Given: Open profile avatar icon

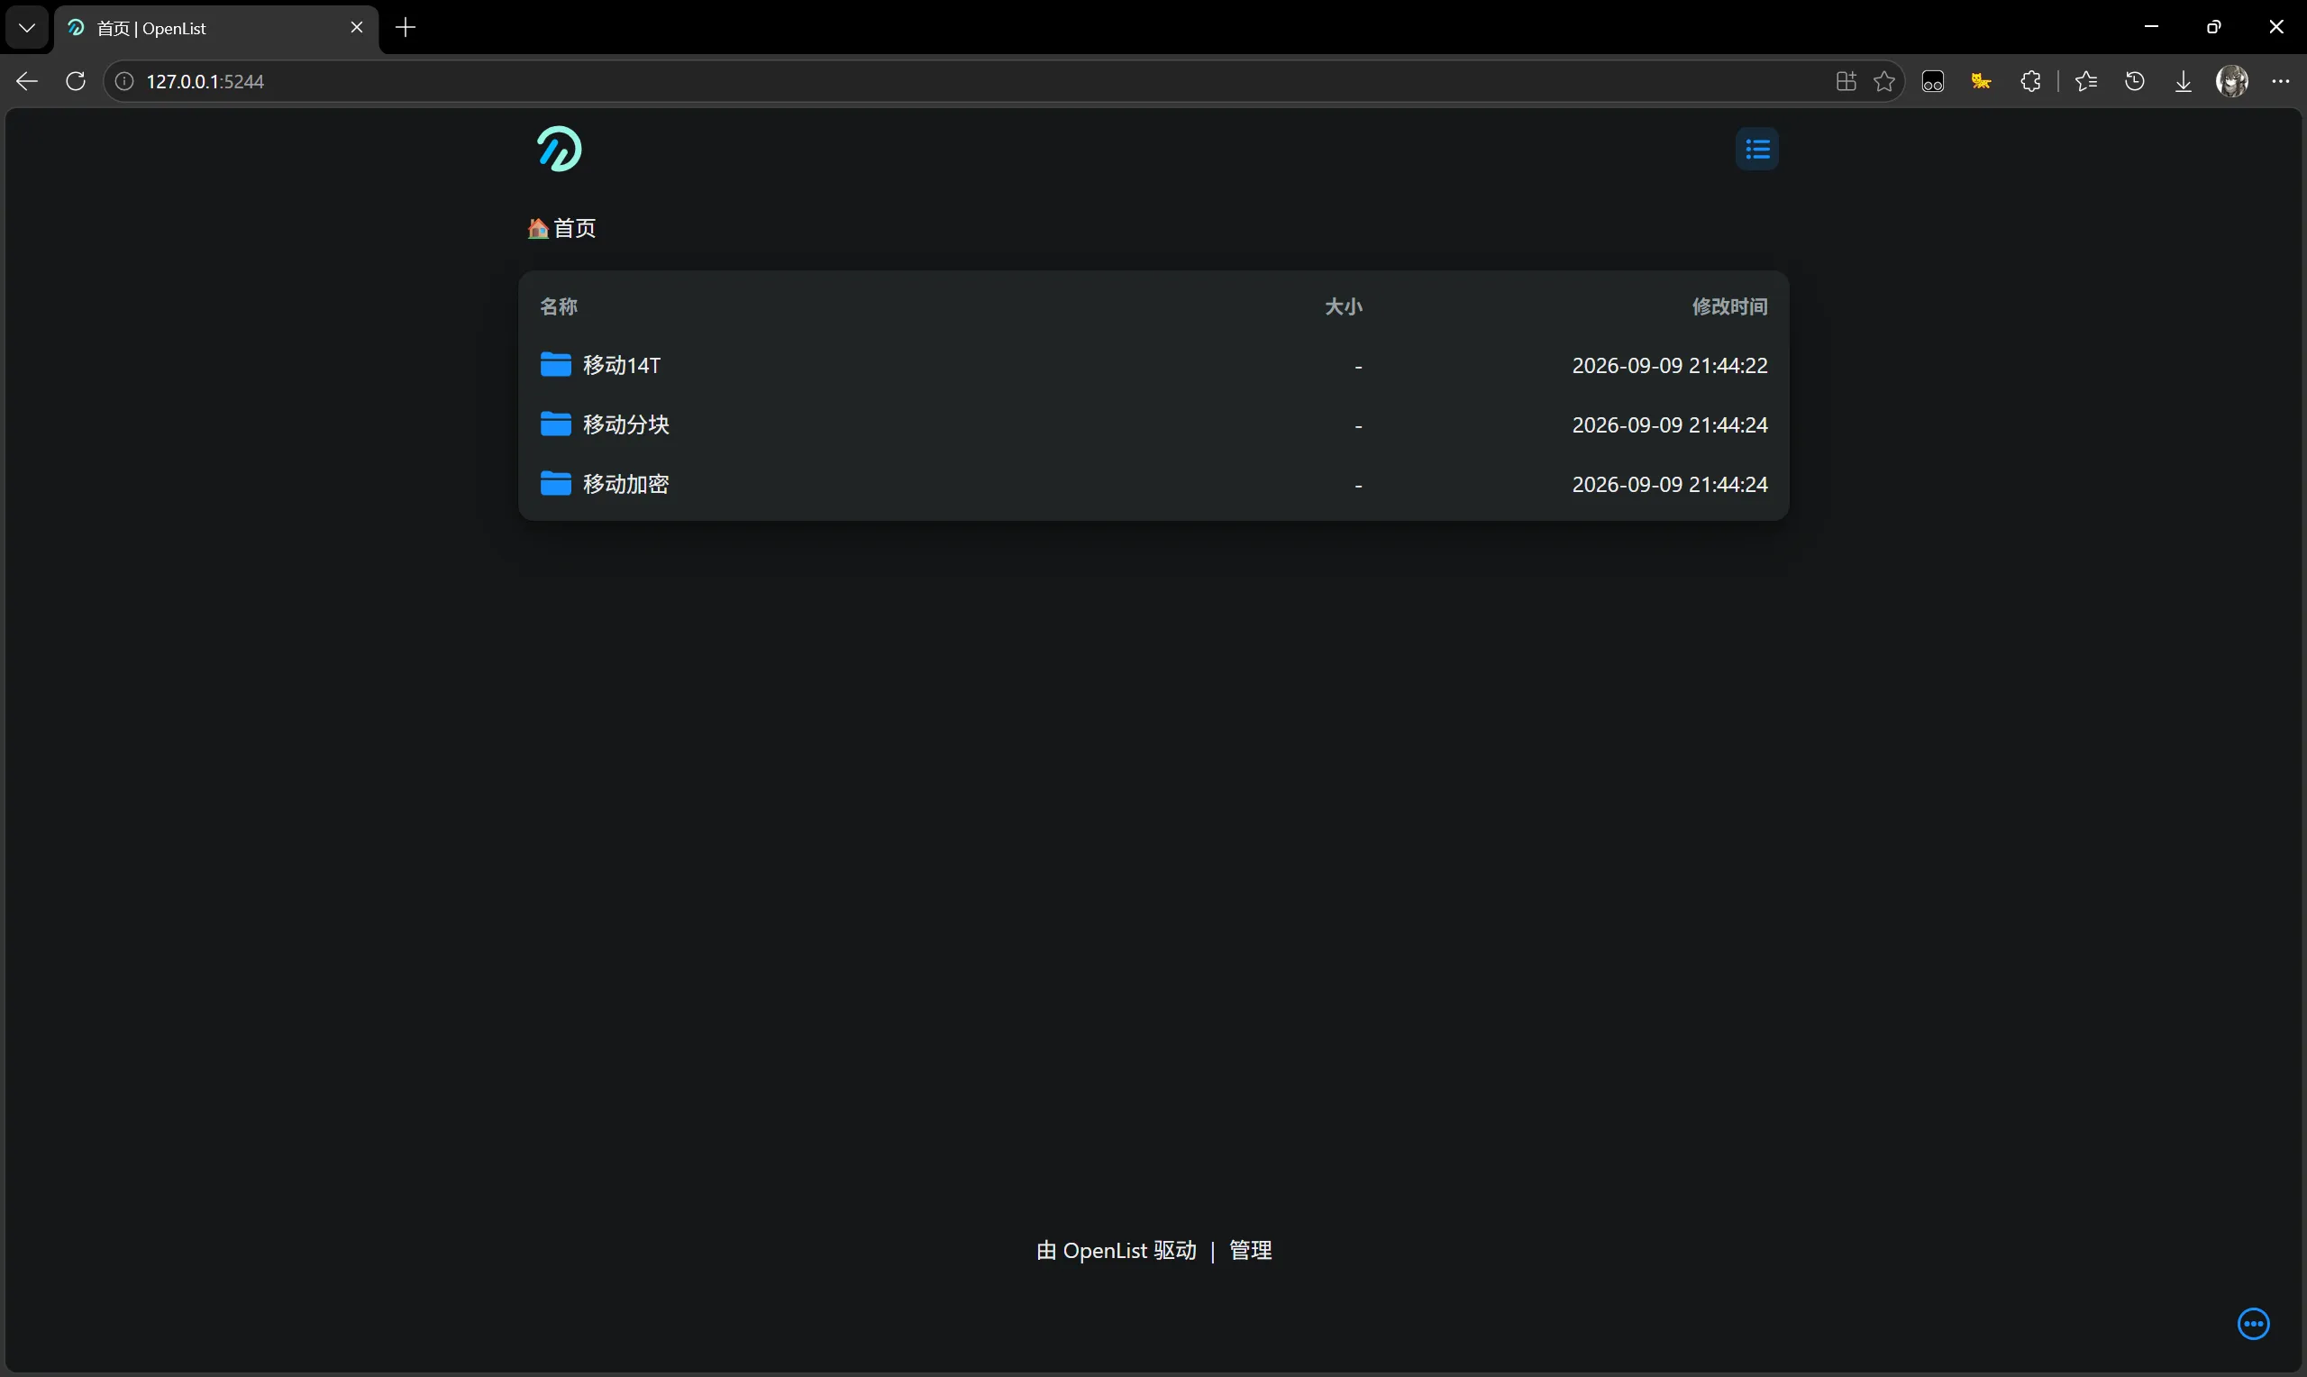Looking at the screenshot, I should (2232, 82).
